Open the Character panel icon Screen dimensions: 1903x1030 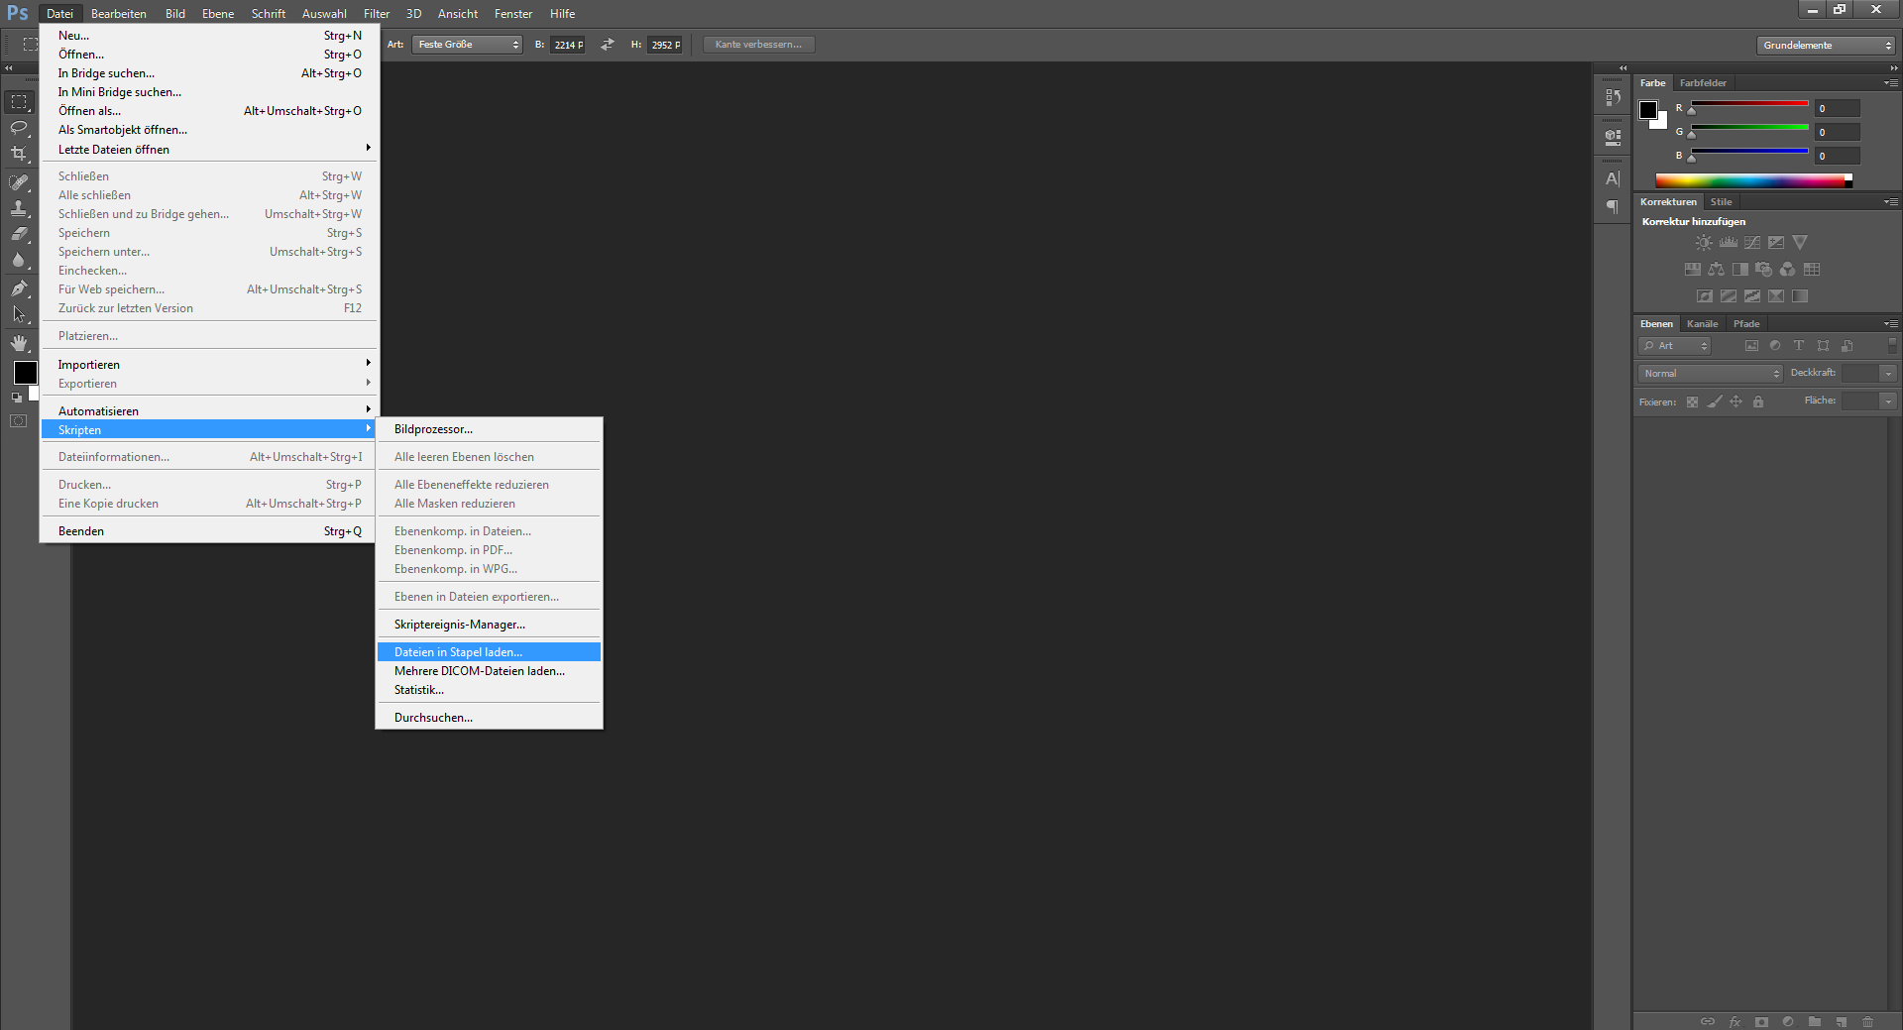[x=1613, y=179]
